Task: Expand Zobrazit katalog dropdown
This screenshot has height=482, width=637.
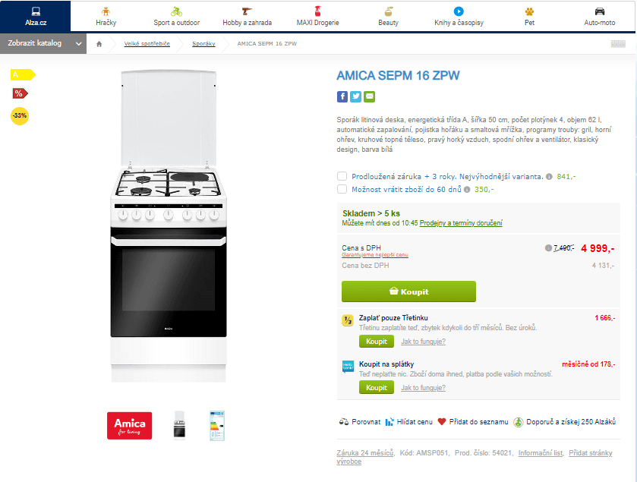Action: click(x=43, y=43)
